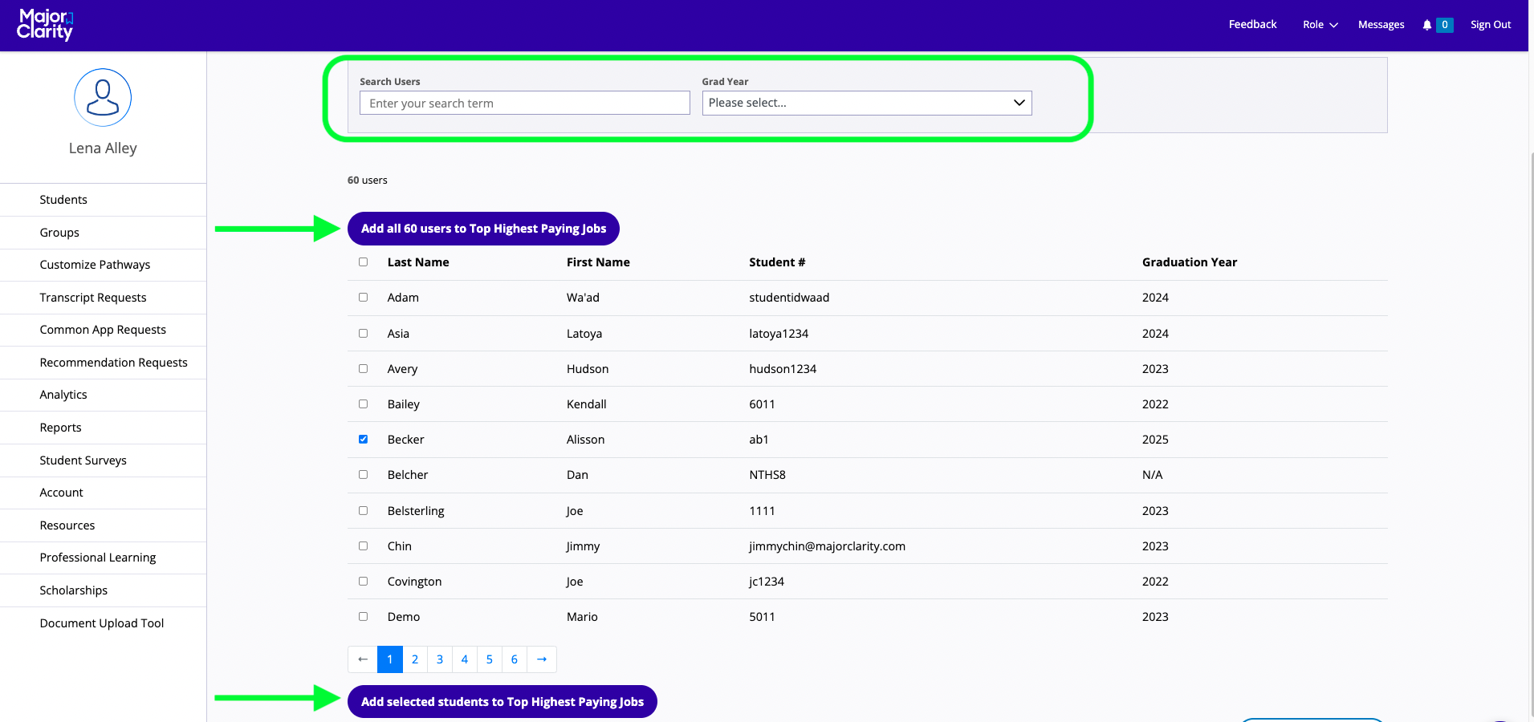Toggle the select-all header checkbox
Viewport: 1534px width, 722px height.
(363, 262)
